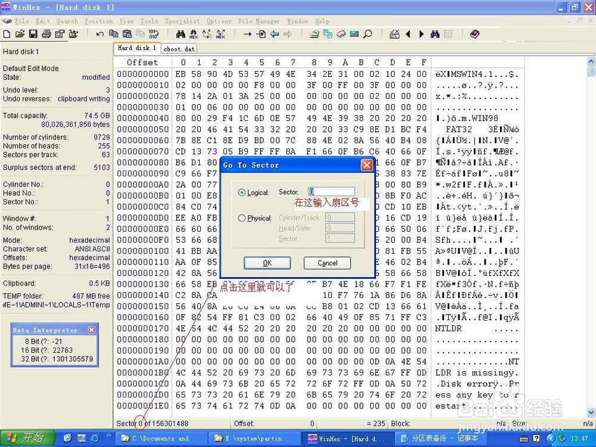Click the Paste clipboard icon

tap(127, 34)
